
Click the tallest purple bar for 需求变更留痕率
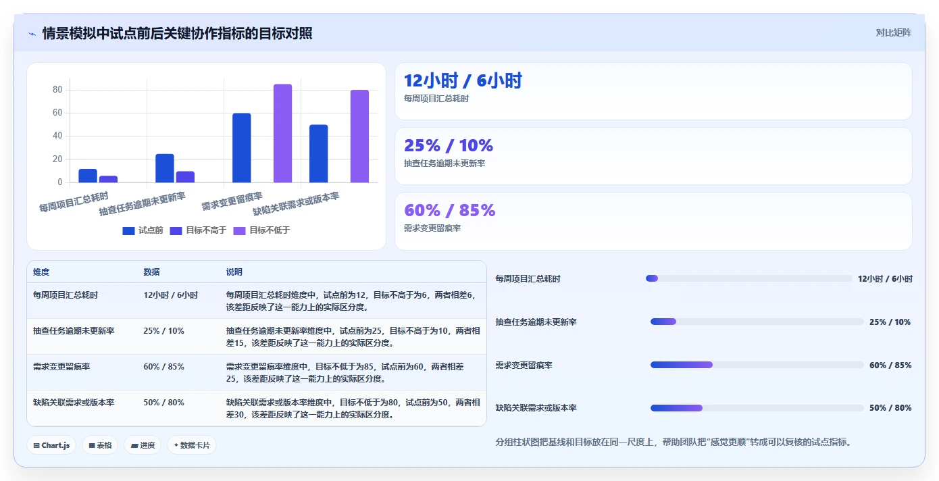pos(282,133)
